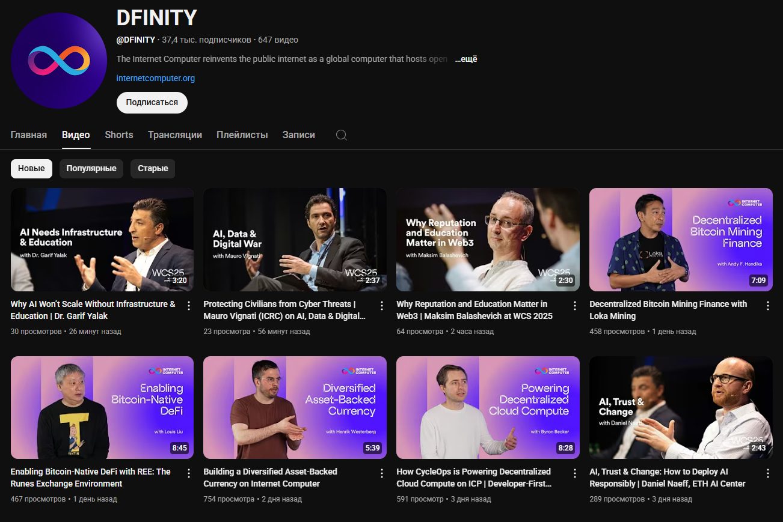This screenshot has width=783, height=522.
Task: Open options menu for Asset-Backed Currency video
Action: (x=382, y=473)
